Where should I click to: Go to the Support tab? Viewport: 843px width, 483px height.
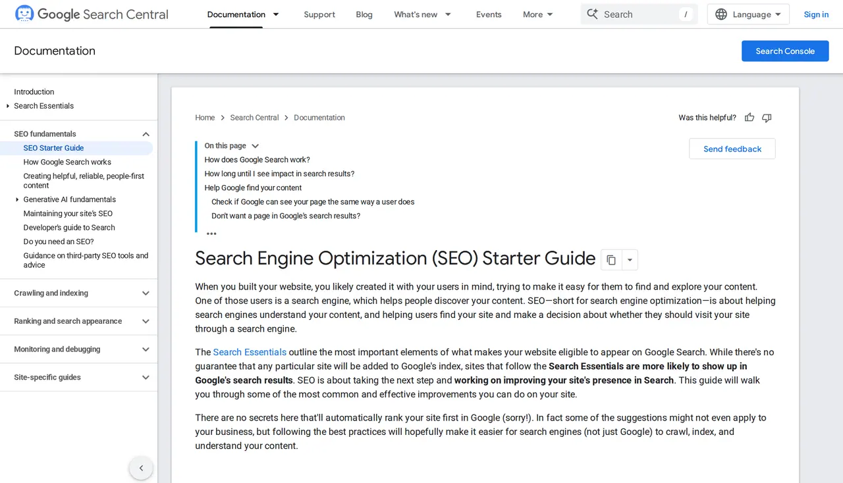[319, 14]
